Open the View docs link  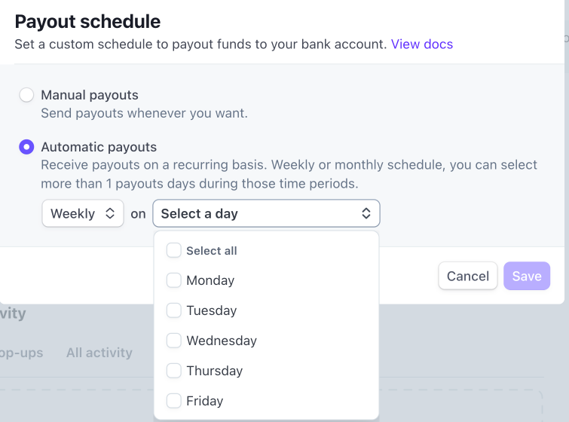[422, 44]
